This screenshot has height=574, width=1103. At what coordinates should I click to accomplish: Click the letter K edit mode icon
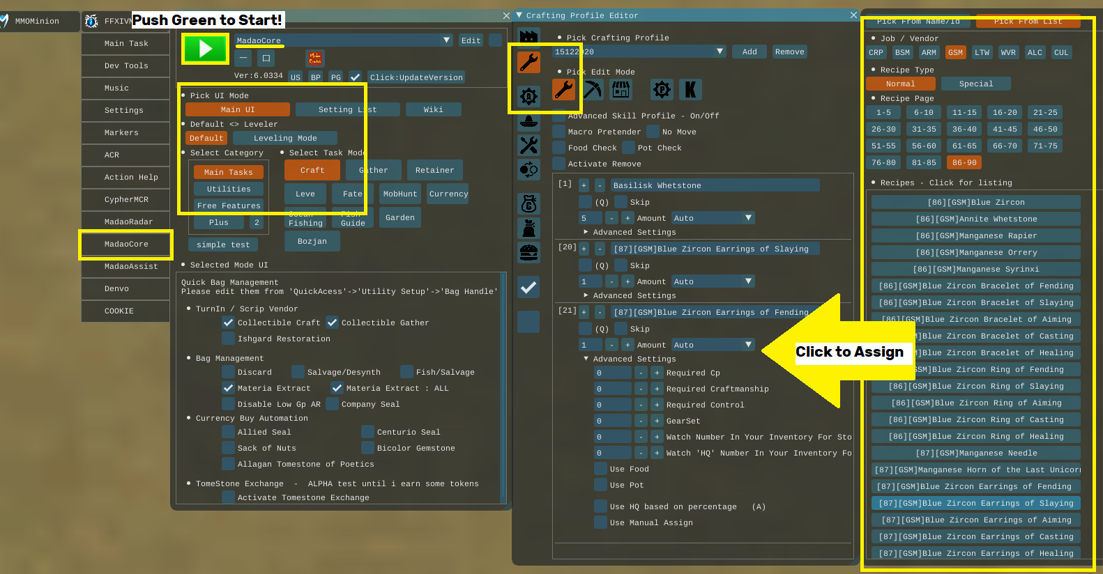tap(690, 89)
